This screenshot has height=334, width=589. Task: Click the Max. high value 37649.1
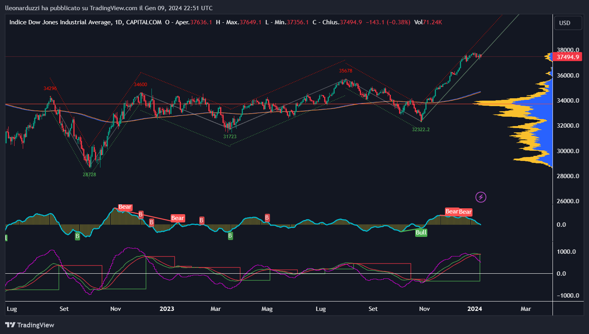(x=250, y=22)
